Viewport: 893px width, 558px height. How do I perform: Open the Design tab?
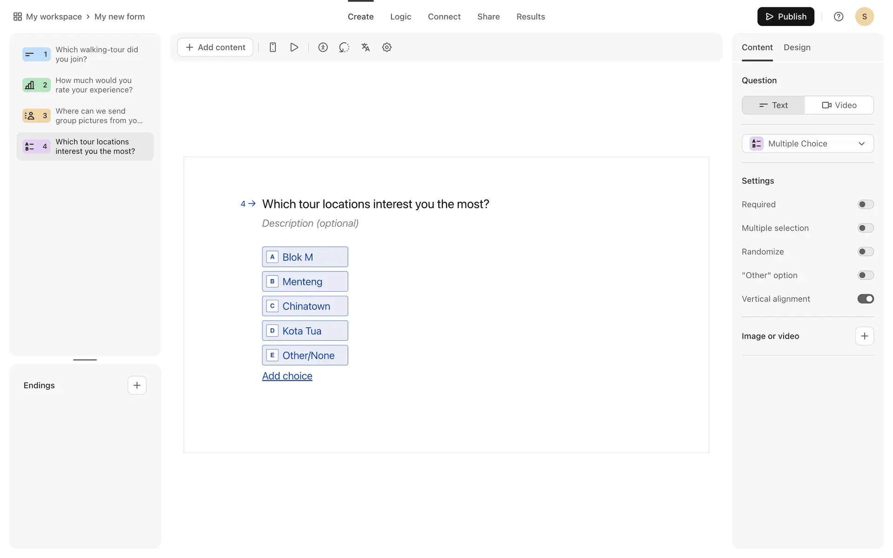797,47
